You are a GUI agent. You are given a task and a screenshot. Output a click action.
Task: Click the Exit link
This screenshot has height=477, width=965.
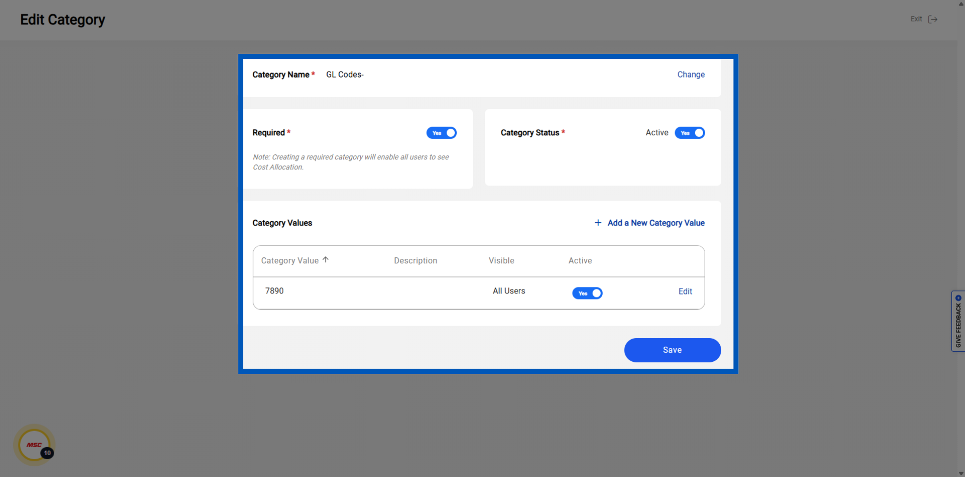point(916,19)
